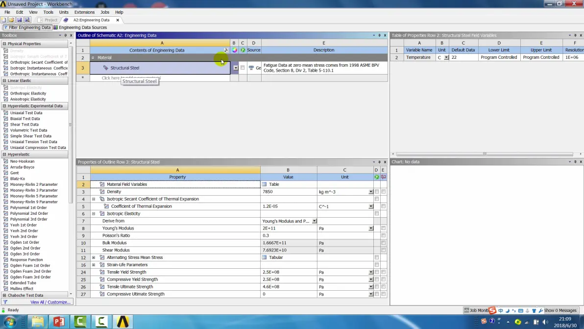
Task: Click the volume icon in system tray
Action: pyautogui.click(x=545, y=322)
